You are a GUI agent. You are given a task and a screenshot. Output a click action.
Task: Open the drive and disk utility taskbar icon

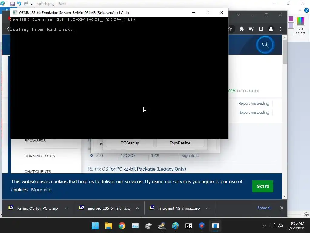148,226
